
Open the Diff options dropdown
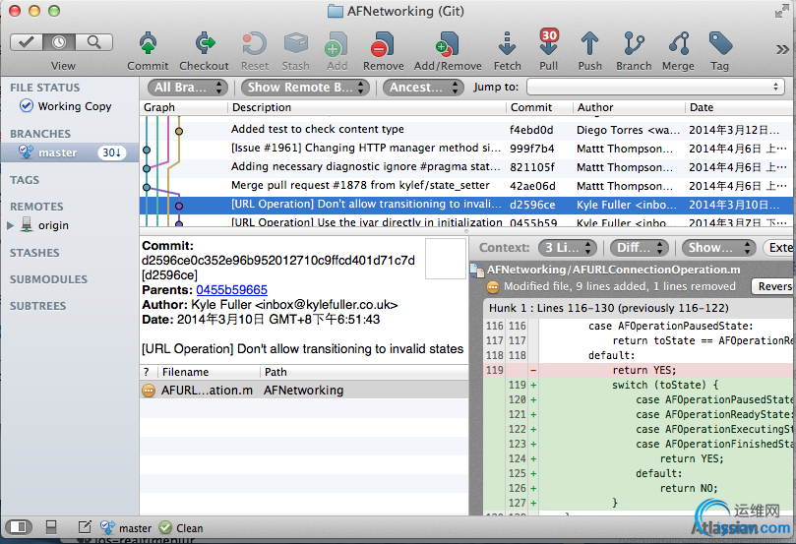640,248
